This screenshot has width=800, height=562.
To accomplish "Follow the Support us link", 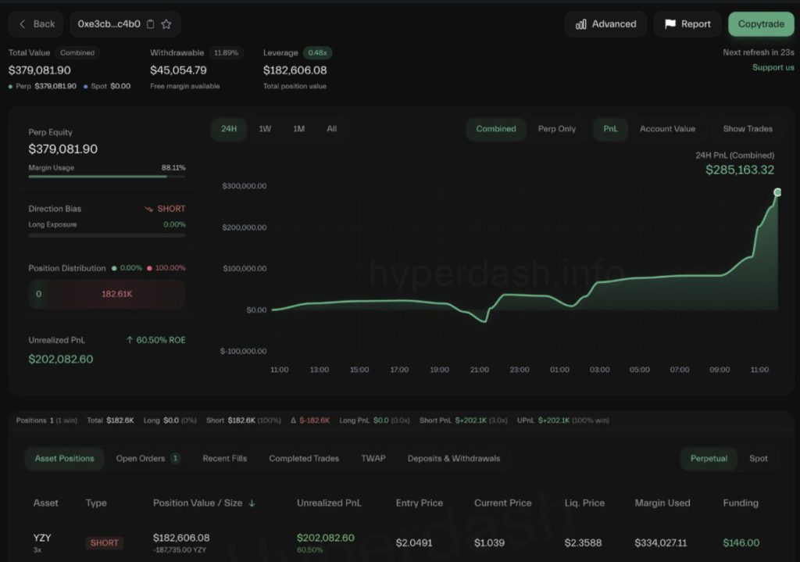I will tap(773, 67).
